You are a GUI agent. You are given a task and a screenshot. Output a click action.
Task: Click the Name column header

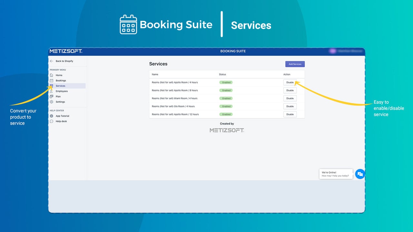click(155, 74)
